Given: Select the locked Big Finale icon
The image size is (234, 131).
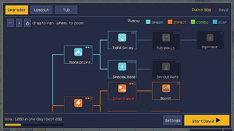Looking at the screenshot, I should click(210, 38).
